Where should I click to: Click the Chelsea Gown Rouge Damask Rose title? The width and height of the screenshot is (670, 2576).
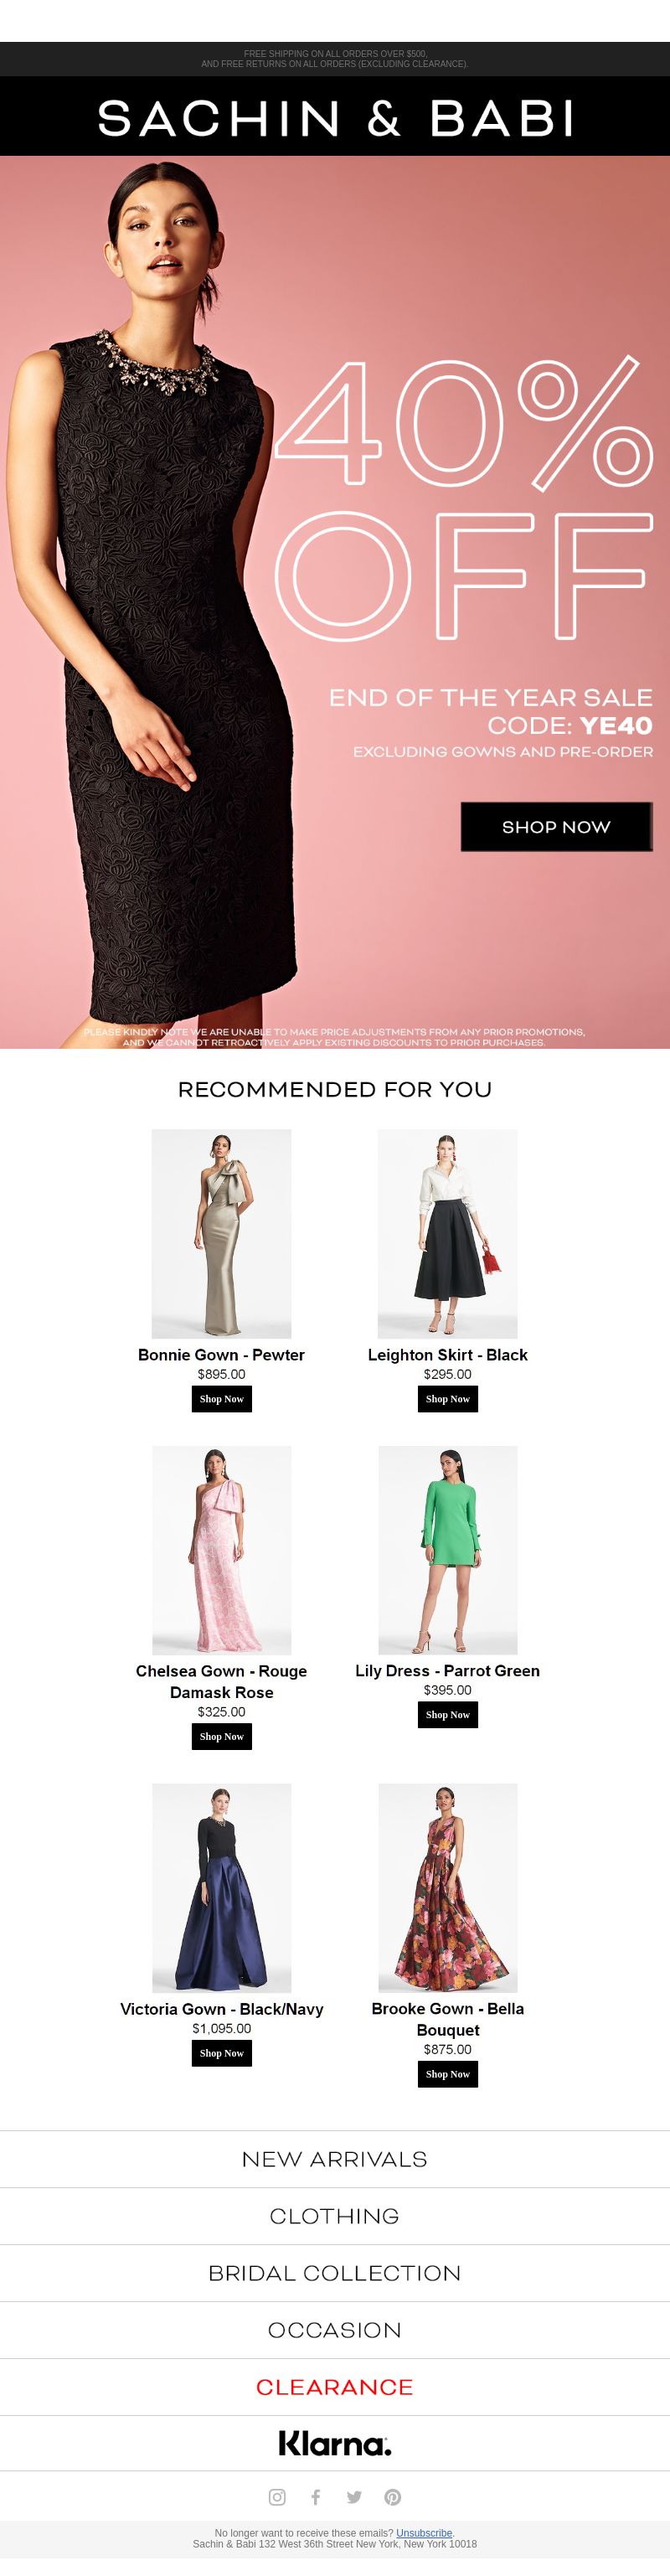tap(221, 1681)
